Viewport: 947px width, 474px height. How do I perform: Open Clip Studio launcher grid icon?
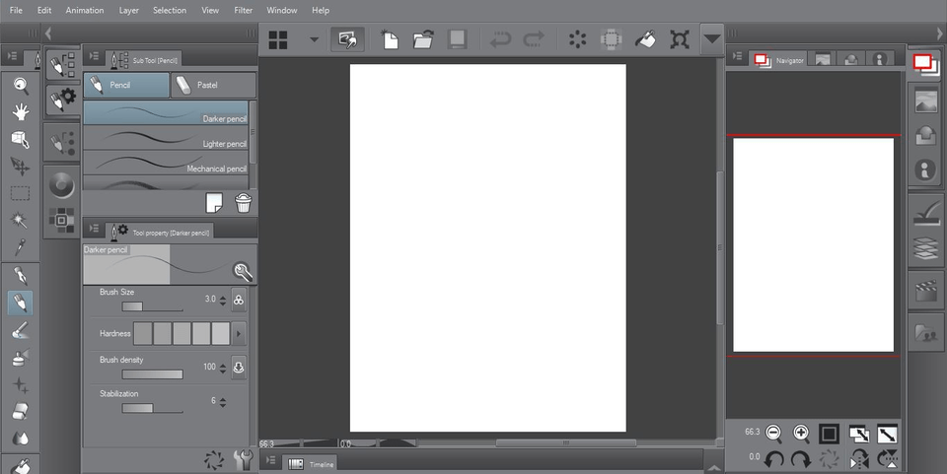click(278, 39)
